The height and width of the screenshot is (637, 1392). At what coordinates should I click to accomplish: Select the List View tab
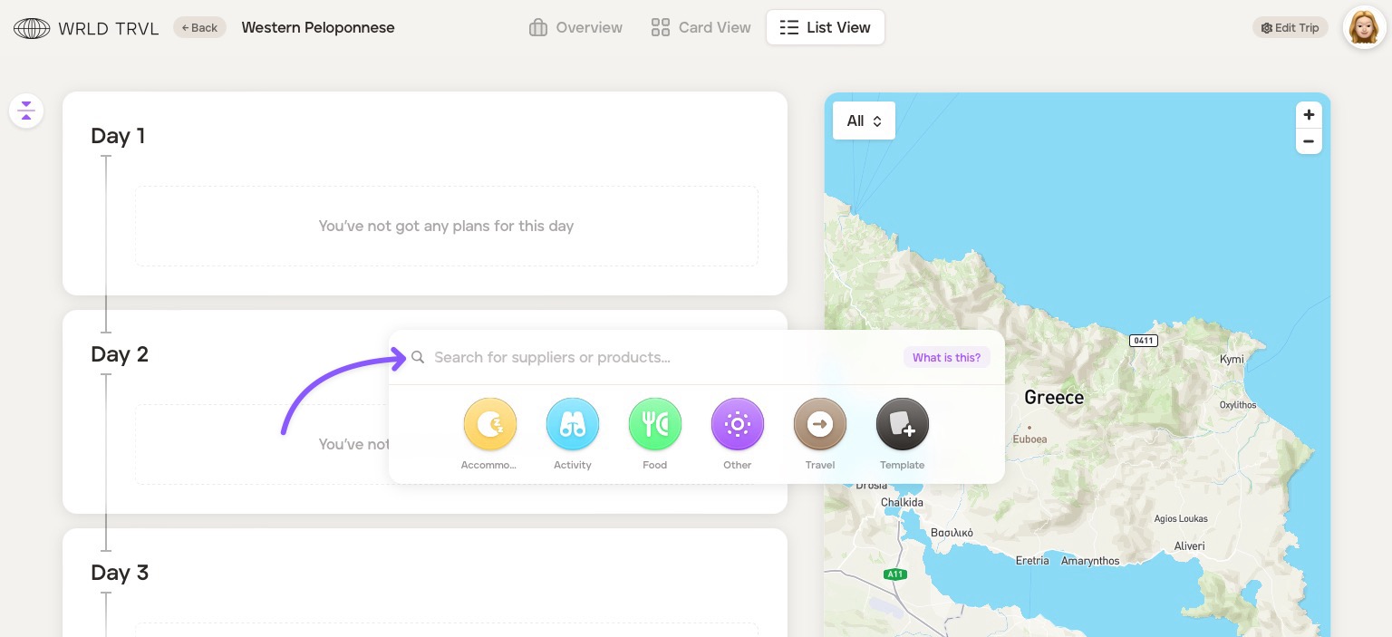click(825, 27)
